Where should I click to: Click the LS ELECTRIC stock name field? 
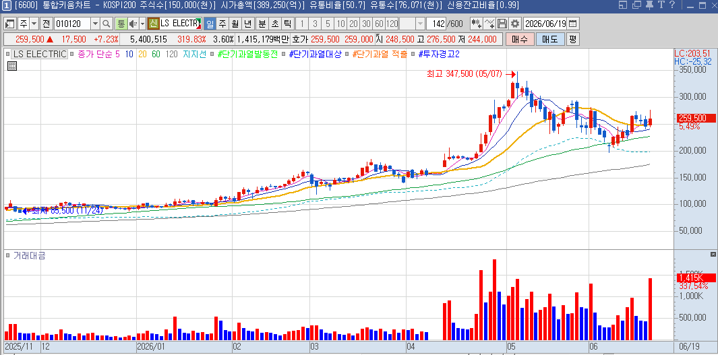click(x=181, y=24)
